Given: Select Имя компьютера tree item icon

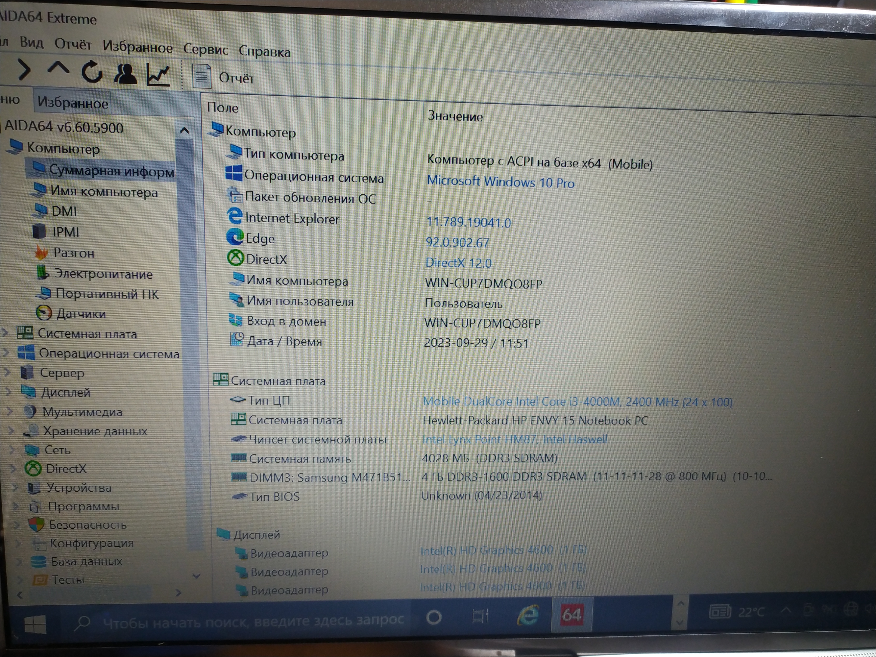Looking at the screenshot, I should tap(39, 190).
